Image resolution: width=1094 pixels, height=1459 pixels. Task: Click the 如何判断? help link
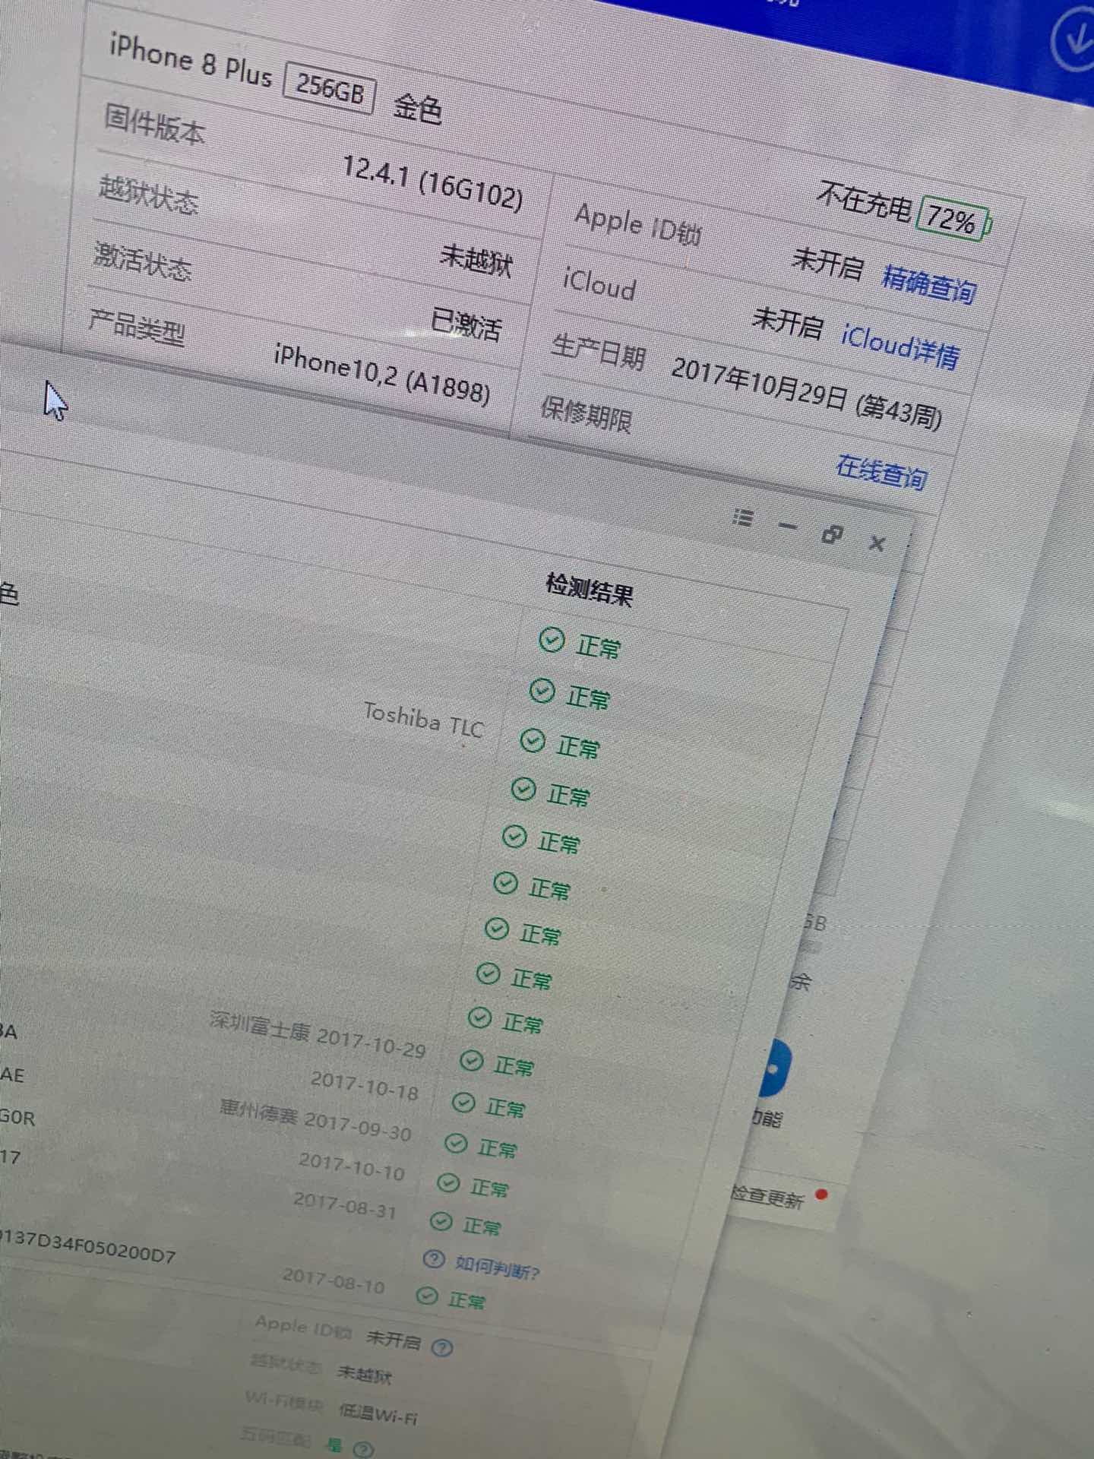click(x=496, y=1268)
